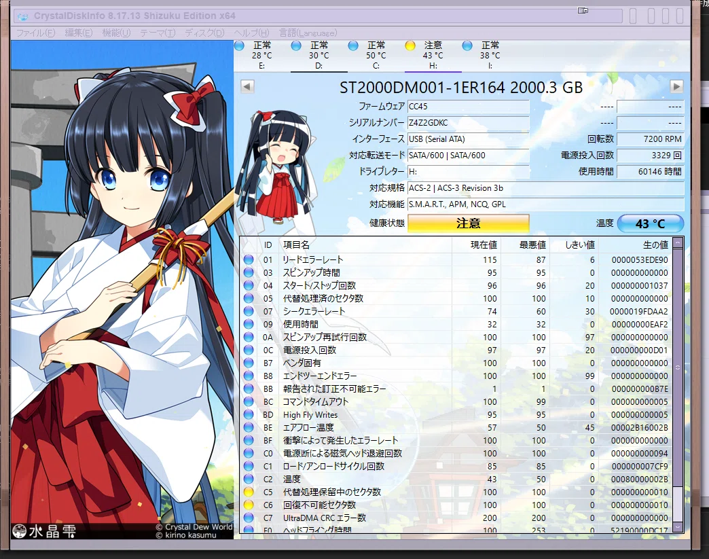Click the CrystalDiskInfo title bar app icon
Screen dimensions: 709x559
(22, 16)
